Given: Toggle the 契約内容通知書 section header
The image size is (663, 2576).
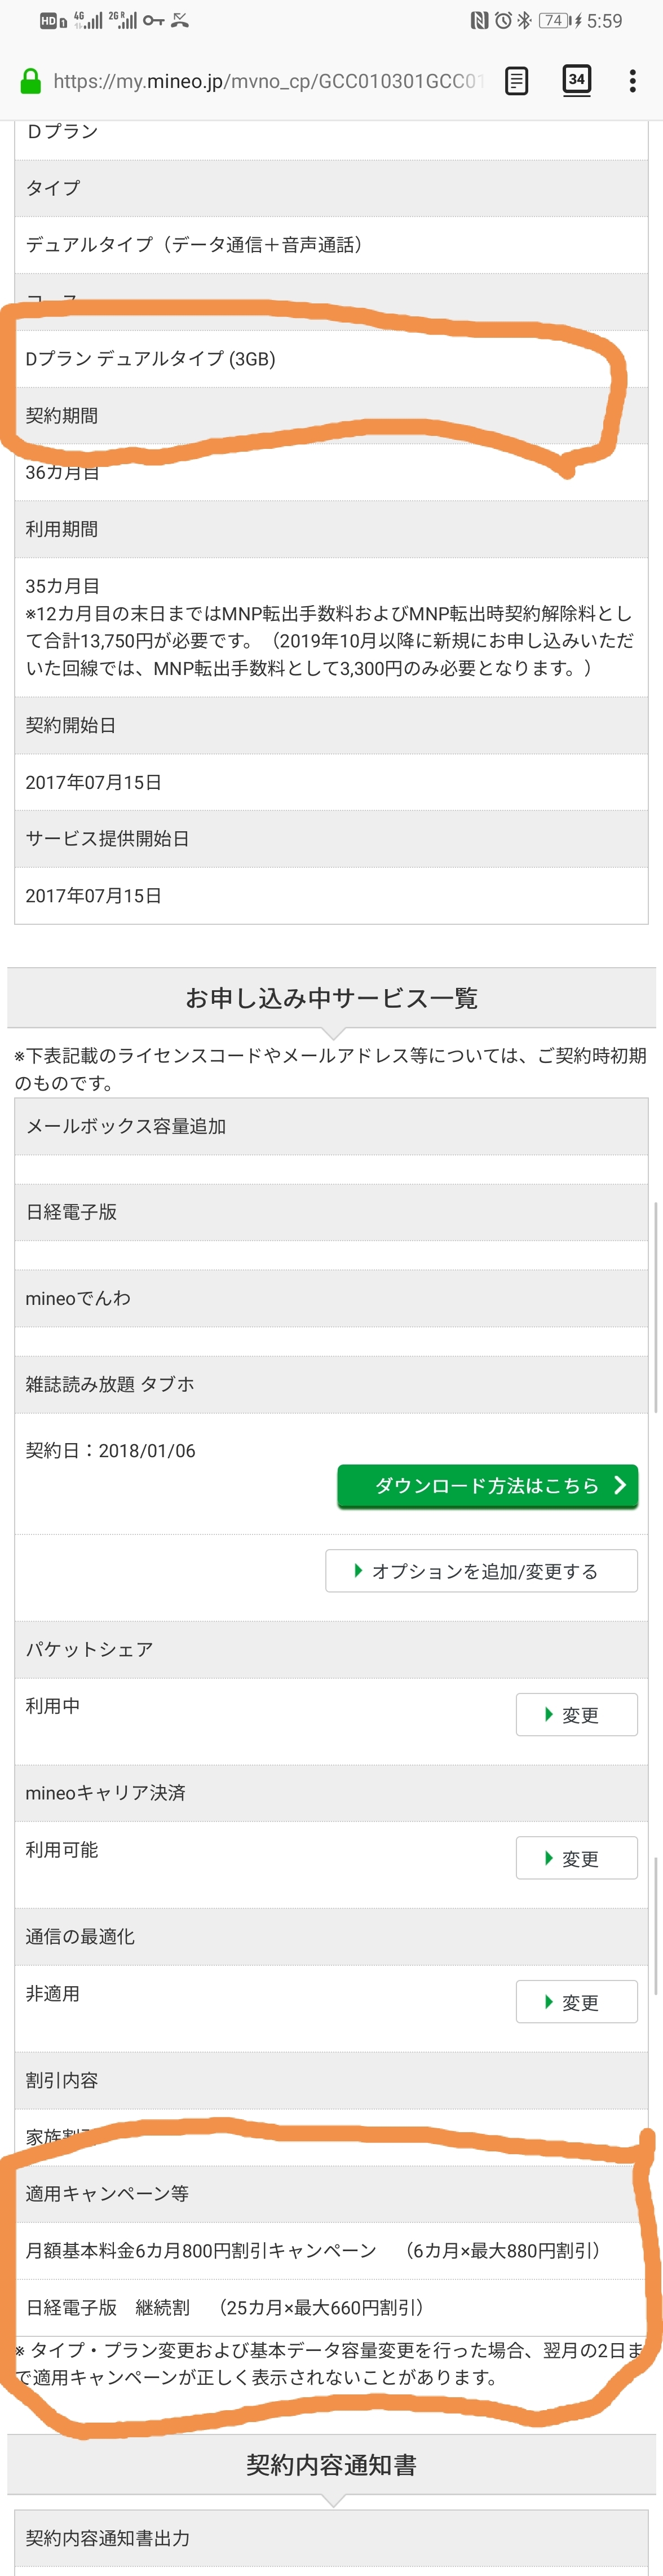Looking at the screenshot, I should [331, 2464].
